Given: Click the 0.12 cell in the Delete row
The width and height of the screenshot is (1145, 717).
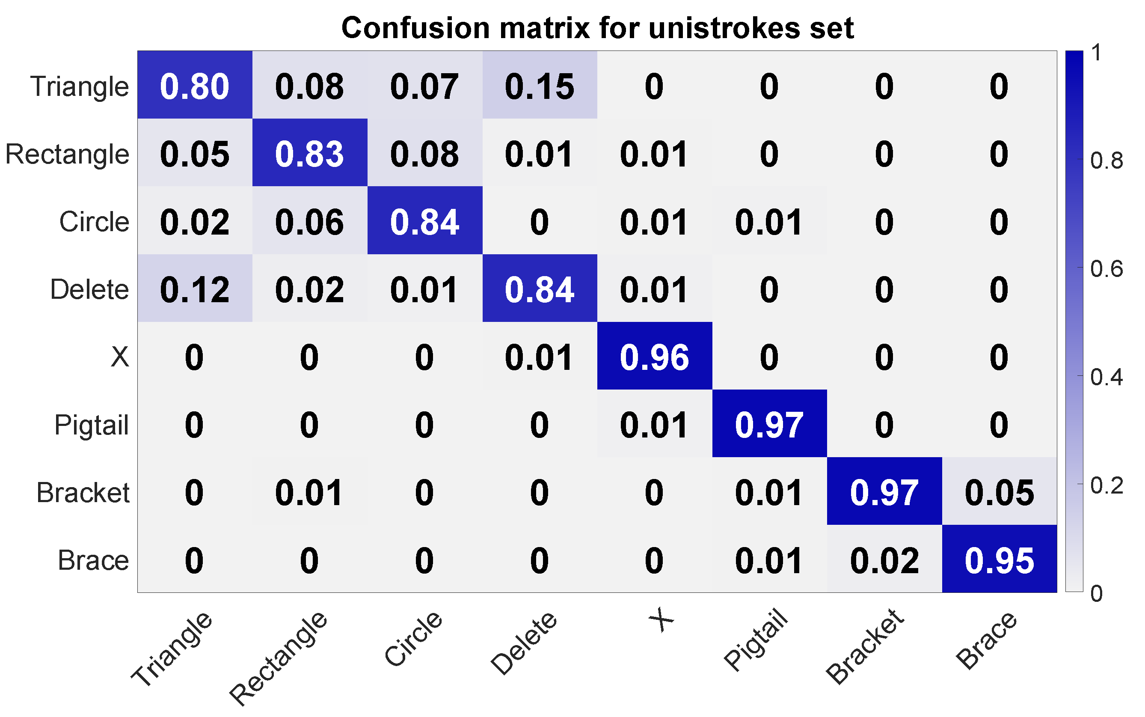Looking at the screenshot, I should (x=195, y=289).
